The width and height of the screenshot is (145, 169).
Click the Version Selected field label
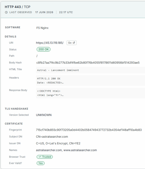tap(19, 115)
